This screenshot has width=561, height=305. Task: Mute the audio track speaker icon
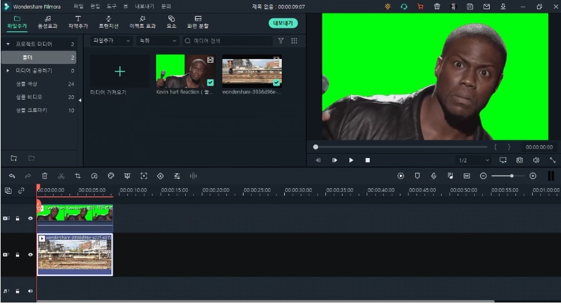(30, 291)
